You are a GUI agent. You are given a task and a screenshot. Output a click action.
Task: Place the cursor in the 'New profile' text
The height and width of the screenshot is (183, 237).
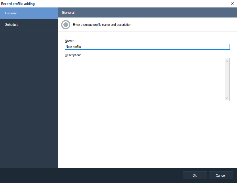(73, 47)
